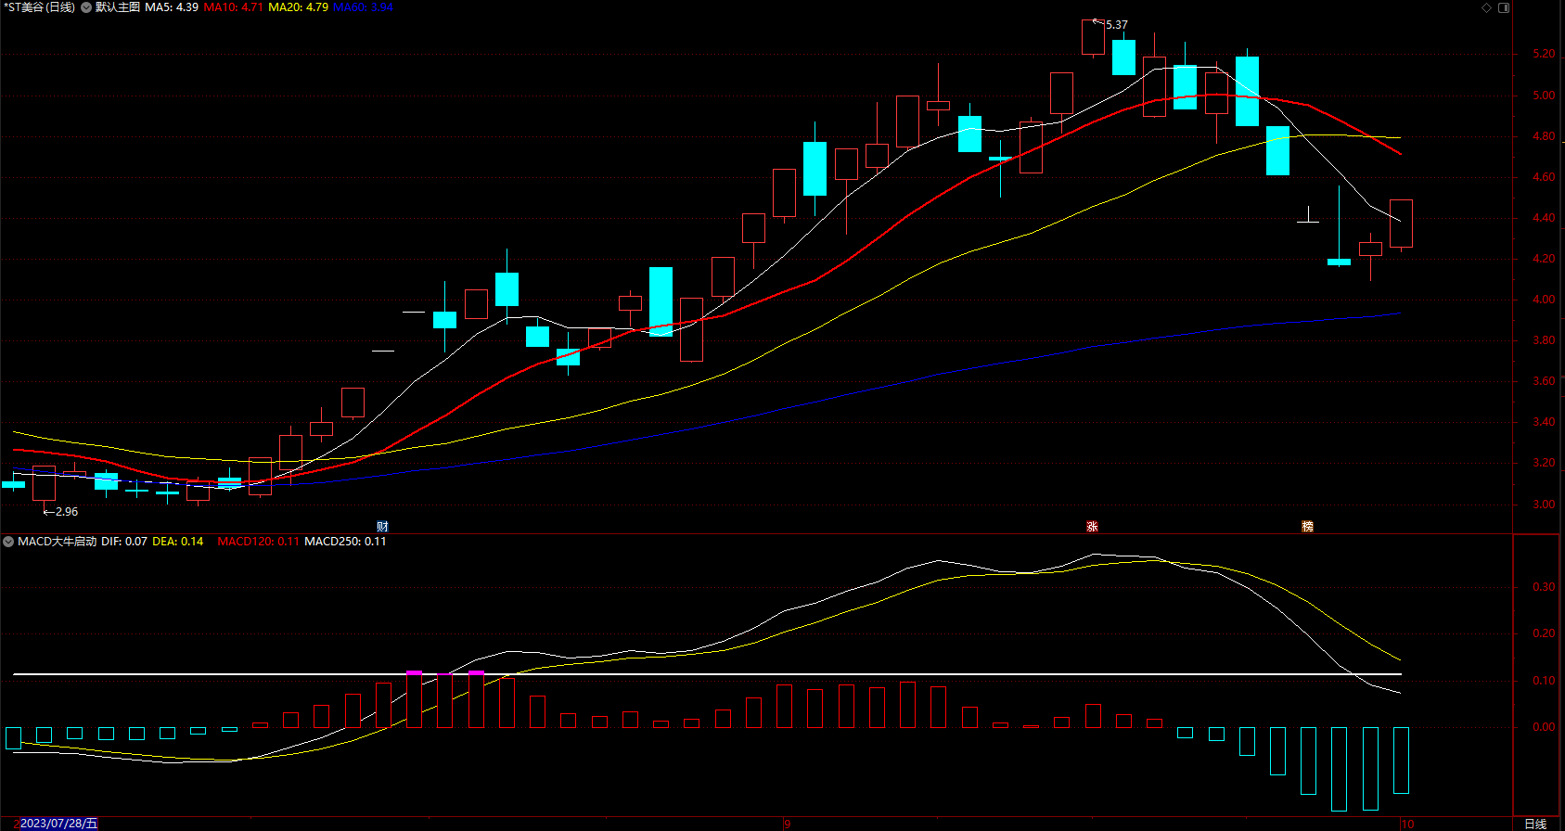Click the month 9 marker on time axis
This screenshot has height=831, width=1565.
click(787, 824)
